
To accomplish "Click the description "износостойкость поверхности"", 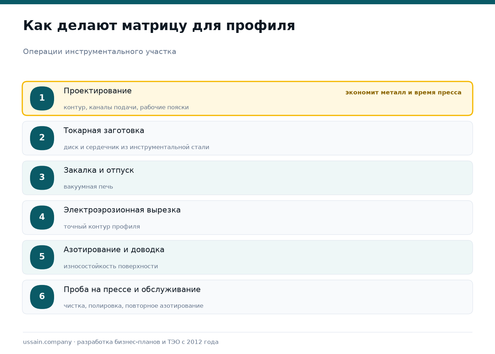I will (111, 266).
